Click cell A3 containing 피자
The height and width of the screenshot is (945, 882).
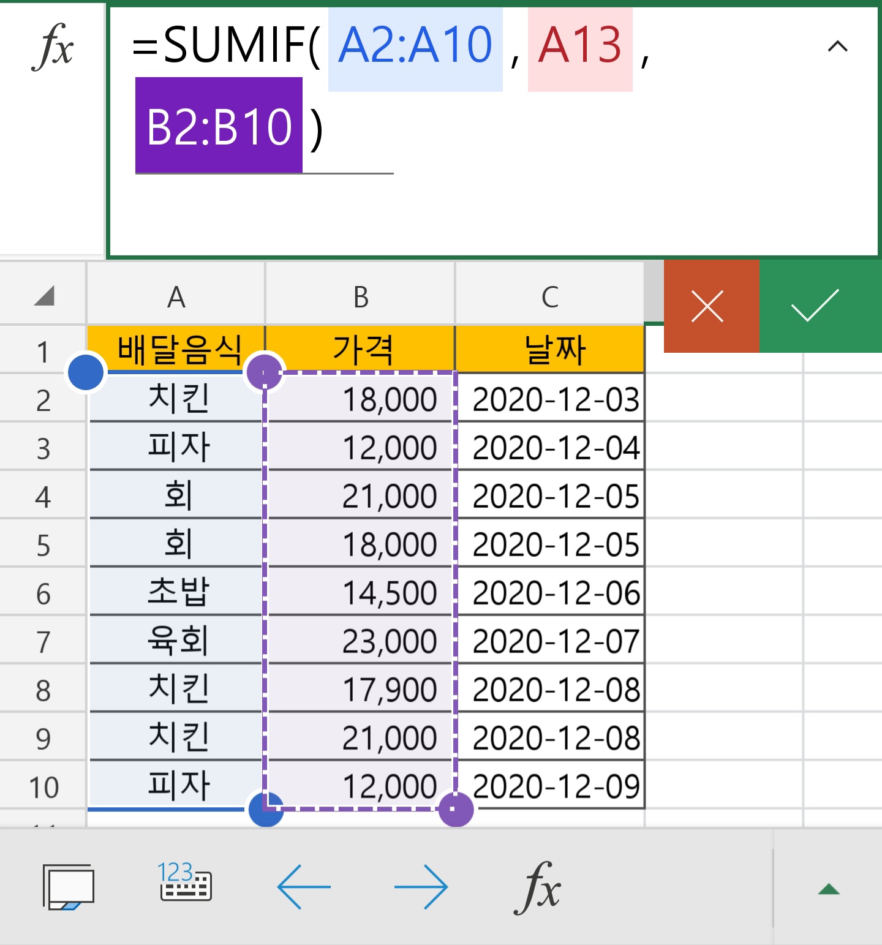176,446
